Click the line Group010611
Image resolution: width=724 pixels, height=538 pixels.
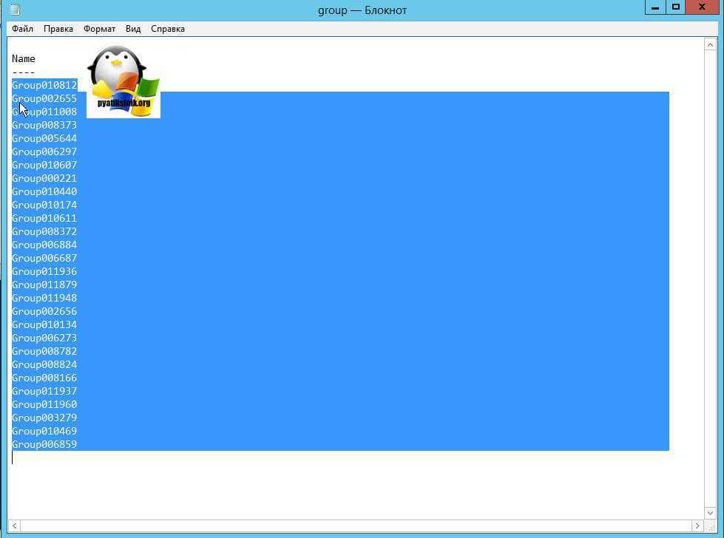pos(44,218)
